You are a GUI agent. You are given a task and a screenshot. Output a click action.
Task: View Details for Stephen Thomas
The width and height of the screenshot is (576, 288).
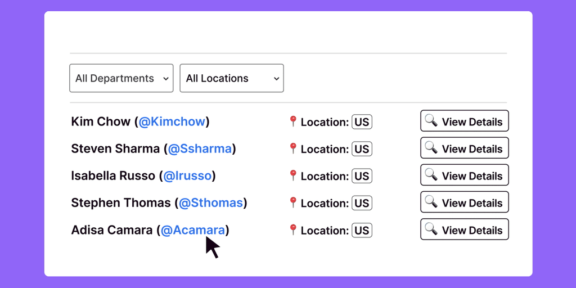[x=465, y=202]
